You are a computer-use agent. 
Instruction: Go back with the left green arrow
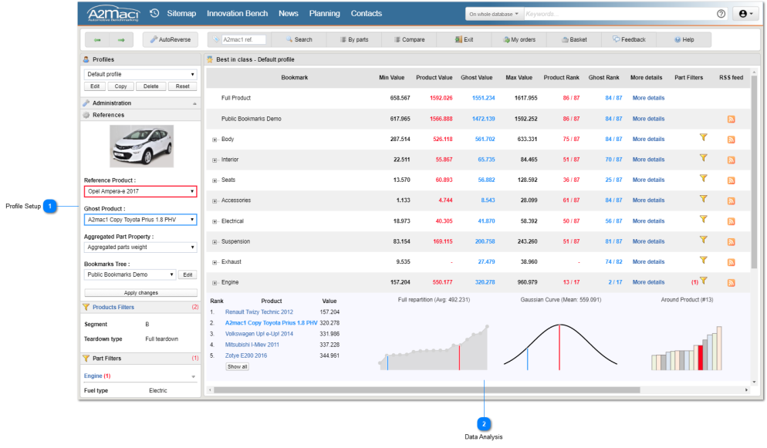pyautogui.click(x=97, y=39)
